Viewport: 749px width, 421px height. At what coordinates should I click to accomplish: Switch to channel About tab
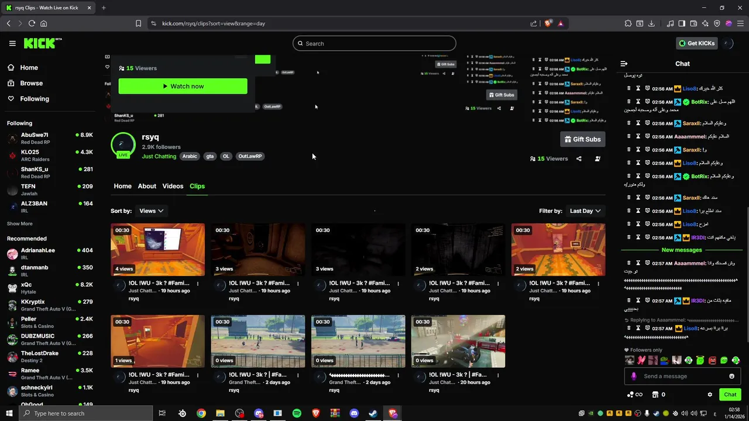(147, 186)
